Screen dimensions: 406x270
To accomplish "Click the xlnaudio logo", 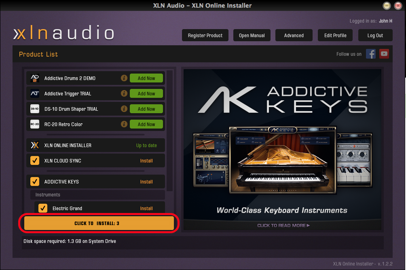I will pyautogui.click(x=64, y=33).
